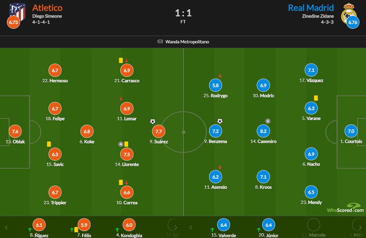Viewport: 366px width, 238px height.
Task: Click the Real Madrid club crest icon
Action: point(349,13)
